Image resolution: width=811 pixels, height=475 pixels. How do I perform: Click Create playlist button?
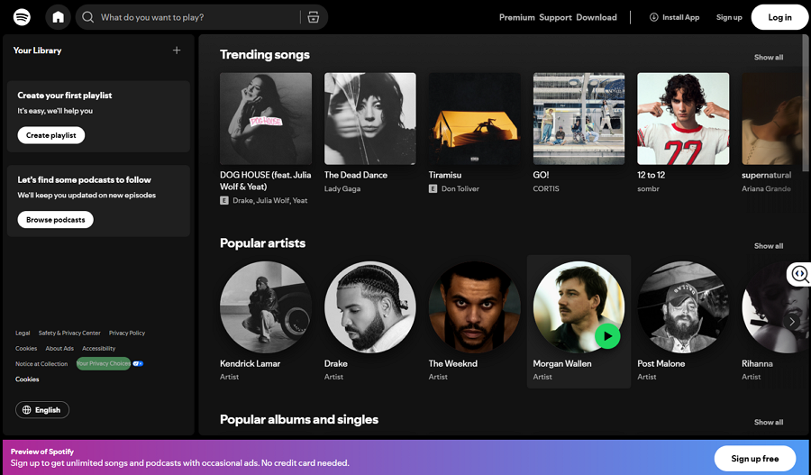point(51,135)
